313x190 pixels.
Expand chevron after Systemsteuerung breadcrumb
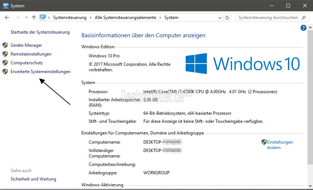point(90,18)
